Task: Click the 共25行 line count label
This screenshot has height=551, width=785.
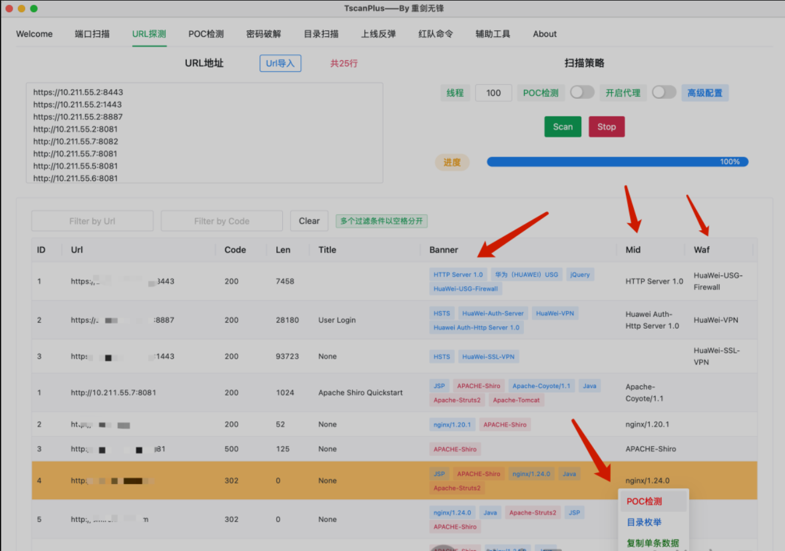Action: tap(344, 63)
